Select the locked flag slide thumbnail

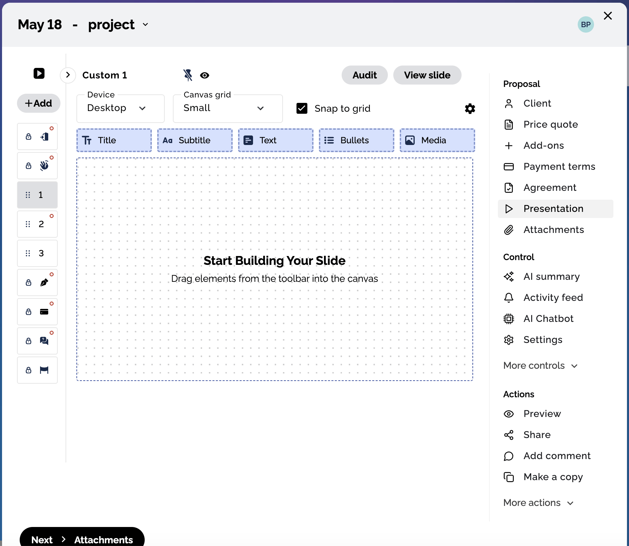(x=37, y=370)
